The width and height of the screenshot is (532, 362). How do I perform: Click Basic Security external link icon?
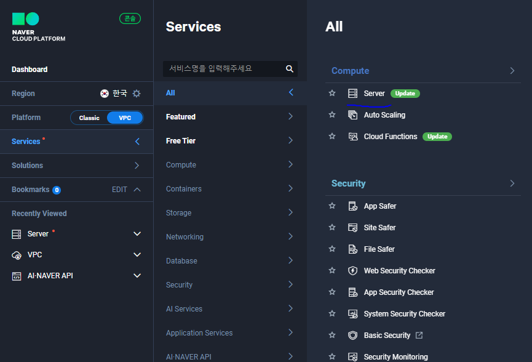[x=419, y=335]
